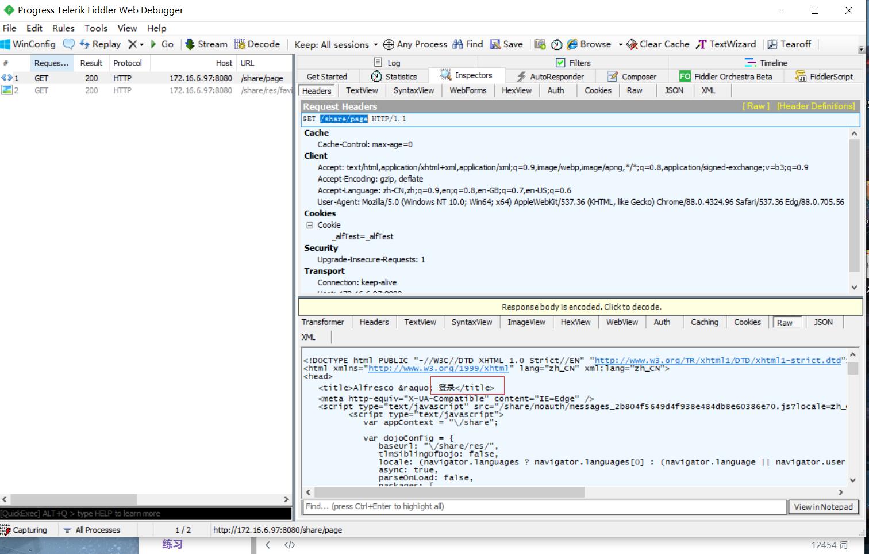Sort sessions by the Result column
The width and height of the screenshot is (869, 554).
pos(91,63)
